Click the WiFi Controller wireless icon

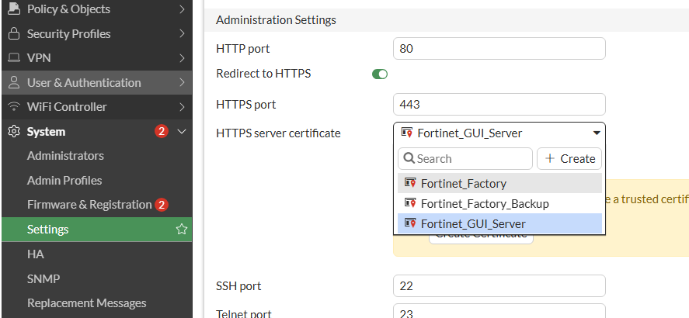click(15, 106)
